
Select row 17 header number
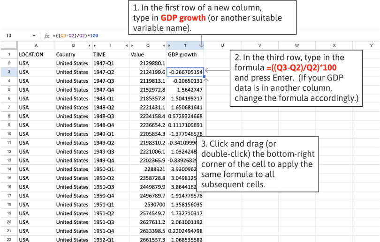[9, 196]
